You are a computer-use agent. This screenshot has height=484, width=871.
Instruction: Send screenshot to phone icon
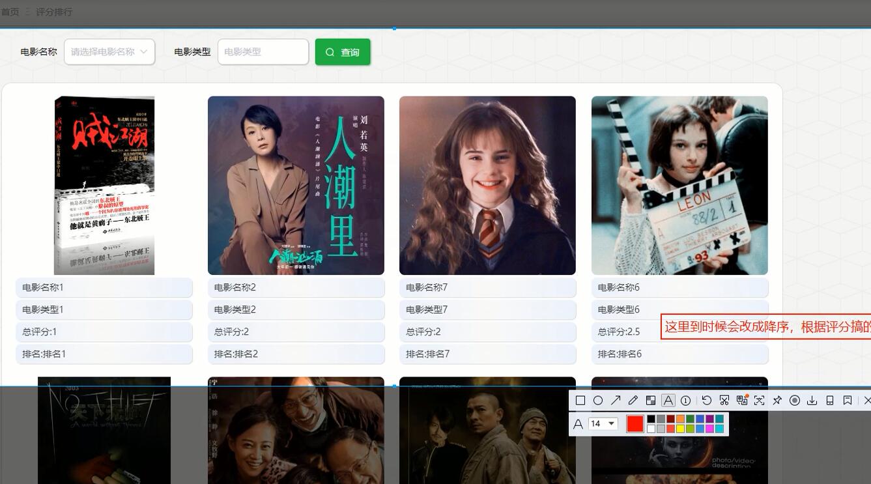tap(830, 401)
